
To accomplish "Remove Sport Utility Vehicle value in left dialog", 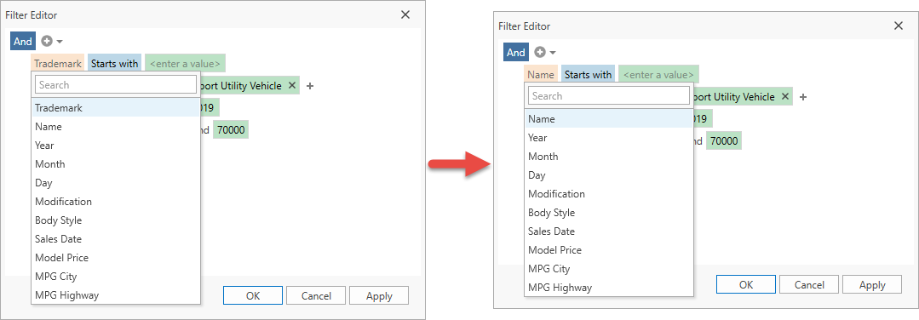I will 292,86.
